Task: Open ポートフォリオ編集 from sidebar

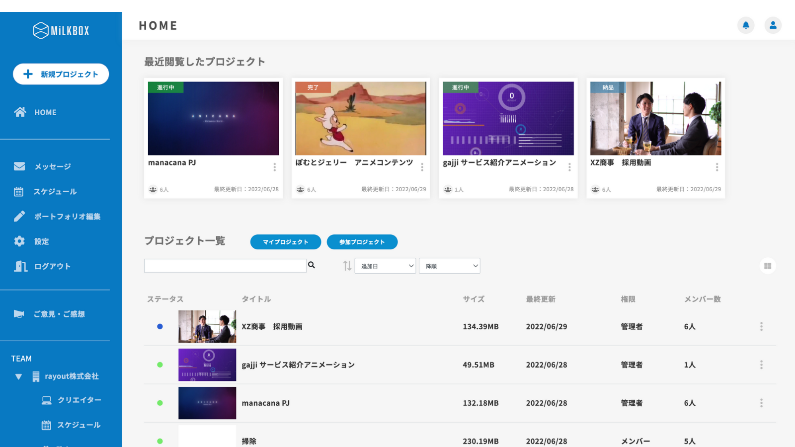Action: click(67, 217)
